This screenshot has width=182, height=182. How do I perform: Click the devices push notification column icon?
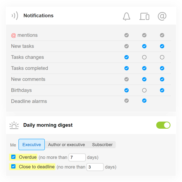pos(144,16)
